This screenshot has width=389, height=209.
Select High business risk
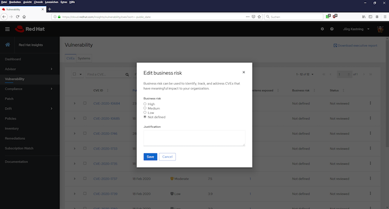[145, 104]
